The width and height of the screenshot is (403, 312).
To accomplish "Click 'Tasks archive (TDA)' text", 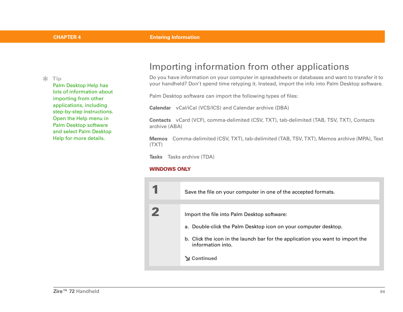I will 191,157.
